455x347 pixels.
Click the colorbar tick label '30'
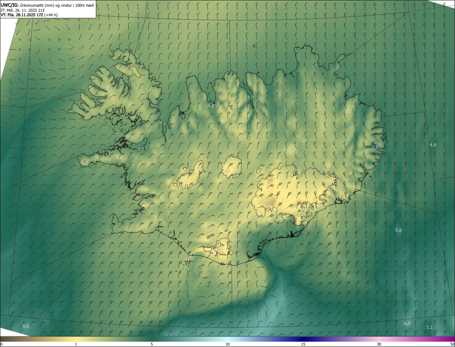click(x=379, y=344)
